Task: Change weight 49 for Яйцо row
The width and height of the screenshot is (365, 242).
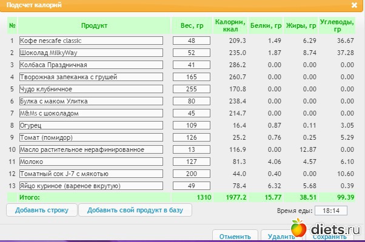Action: (192, 186)
